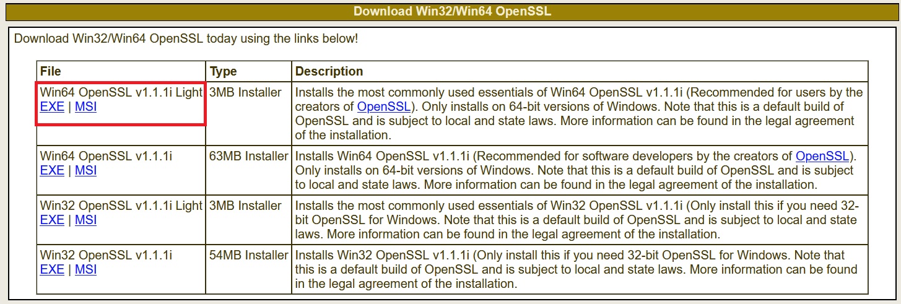Download the Win64 OpenSSL v1.1.1i Light MSI
This screenshot has width=901, height=304.
point(86,106)
